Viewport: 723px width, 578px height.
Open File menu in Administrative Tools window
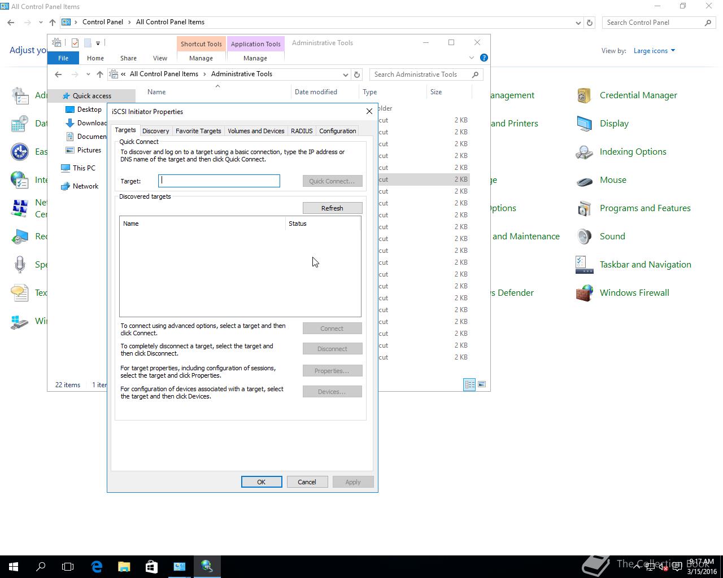[x=63, y=58]
